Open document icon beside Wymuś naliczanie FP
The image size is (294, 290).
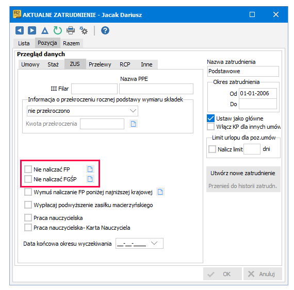pyautogui.click(x=160, y=192)
